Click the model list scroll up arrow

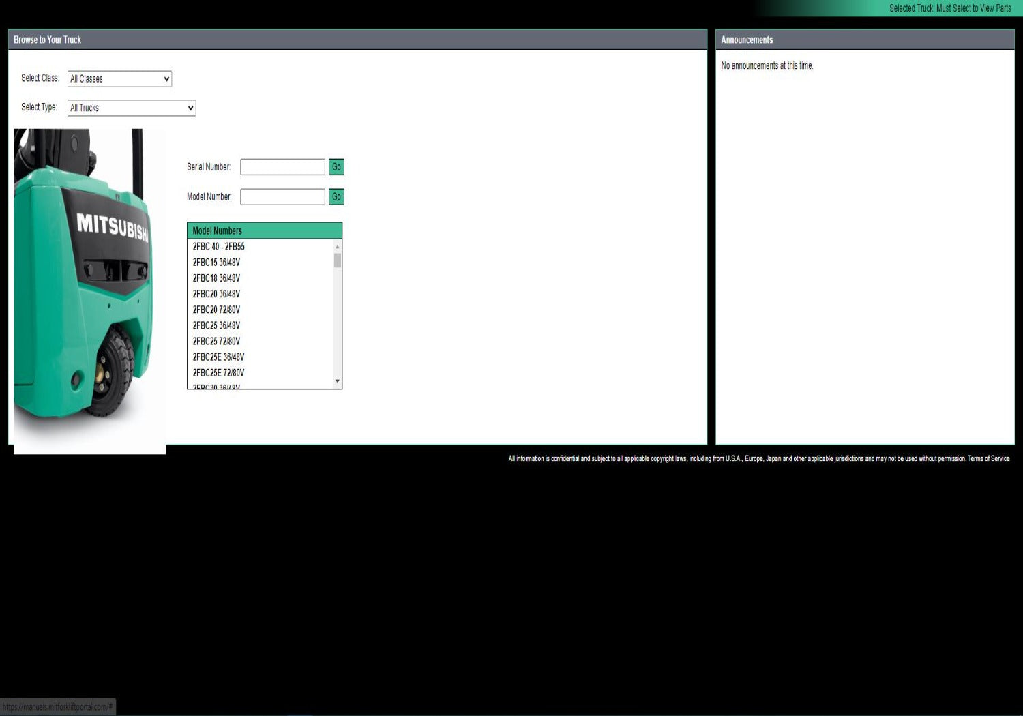click(338, 247)
